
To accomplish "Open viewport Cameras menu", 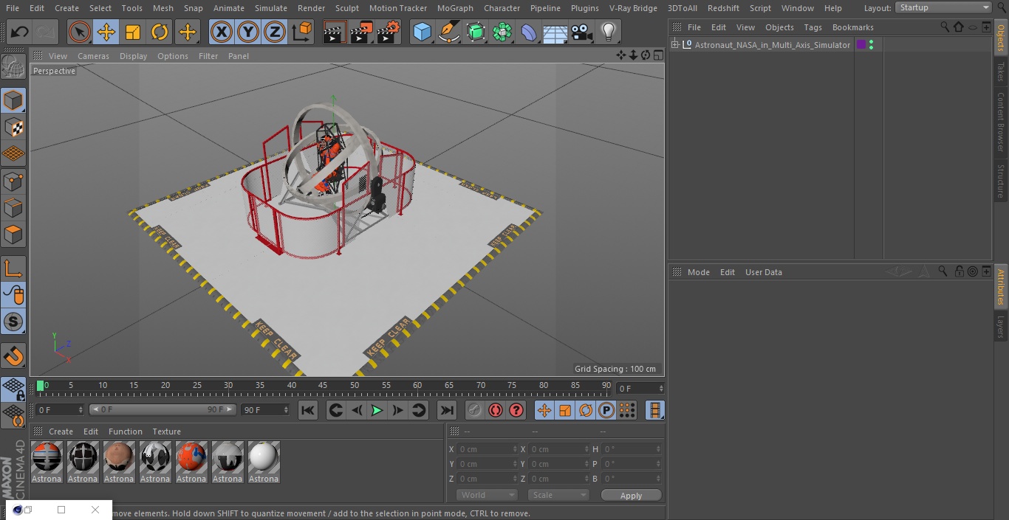I will pos(93,56).
